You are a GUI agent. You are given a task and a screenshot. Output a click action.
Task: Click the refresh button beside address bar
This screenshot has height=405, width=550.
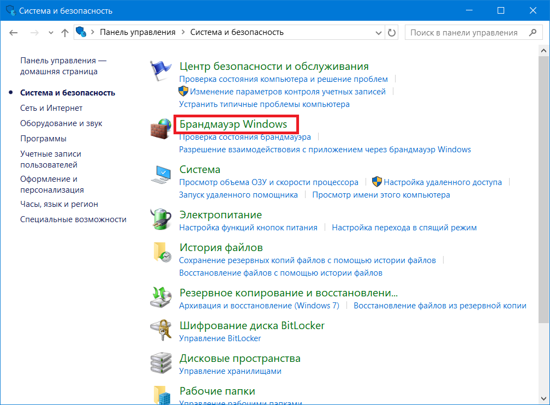tap(392, 33)
